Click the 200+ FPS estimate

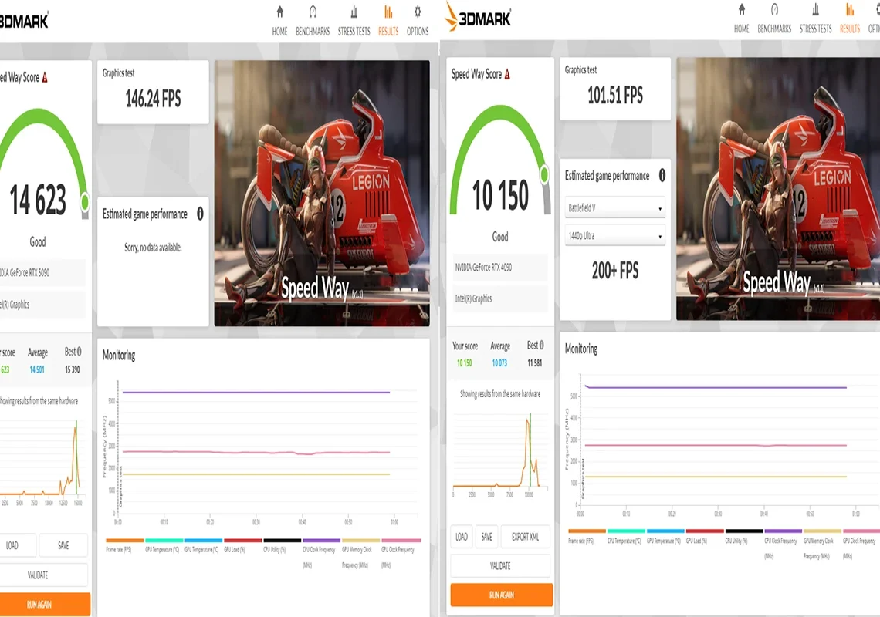[615, 271]
